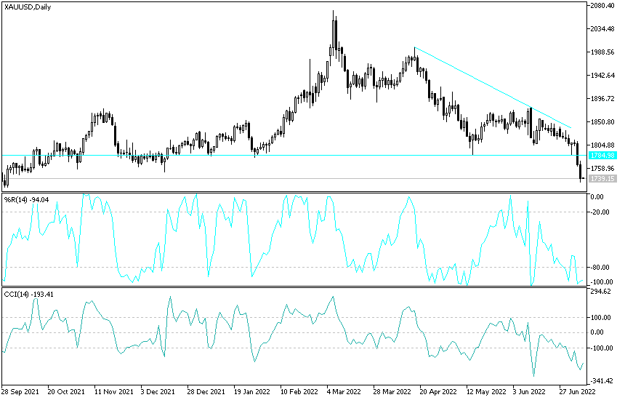The height and width of the screenshot is (400, 625).
Task: Click the -80.00 level on %R scale
Action: [x=601, y=267]
